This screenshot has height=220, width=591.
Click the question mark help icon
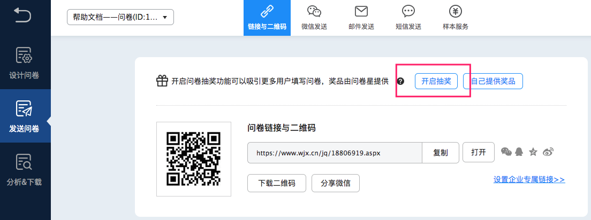(400, 82)
